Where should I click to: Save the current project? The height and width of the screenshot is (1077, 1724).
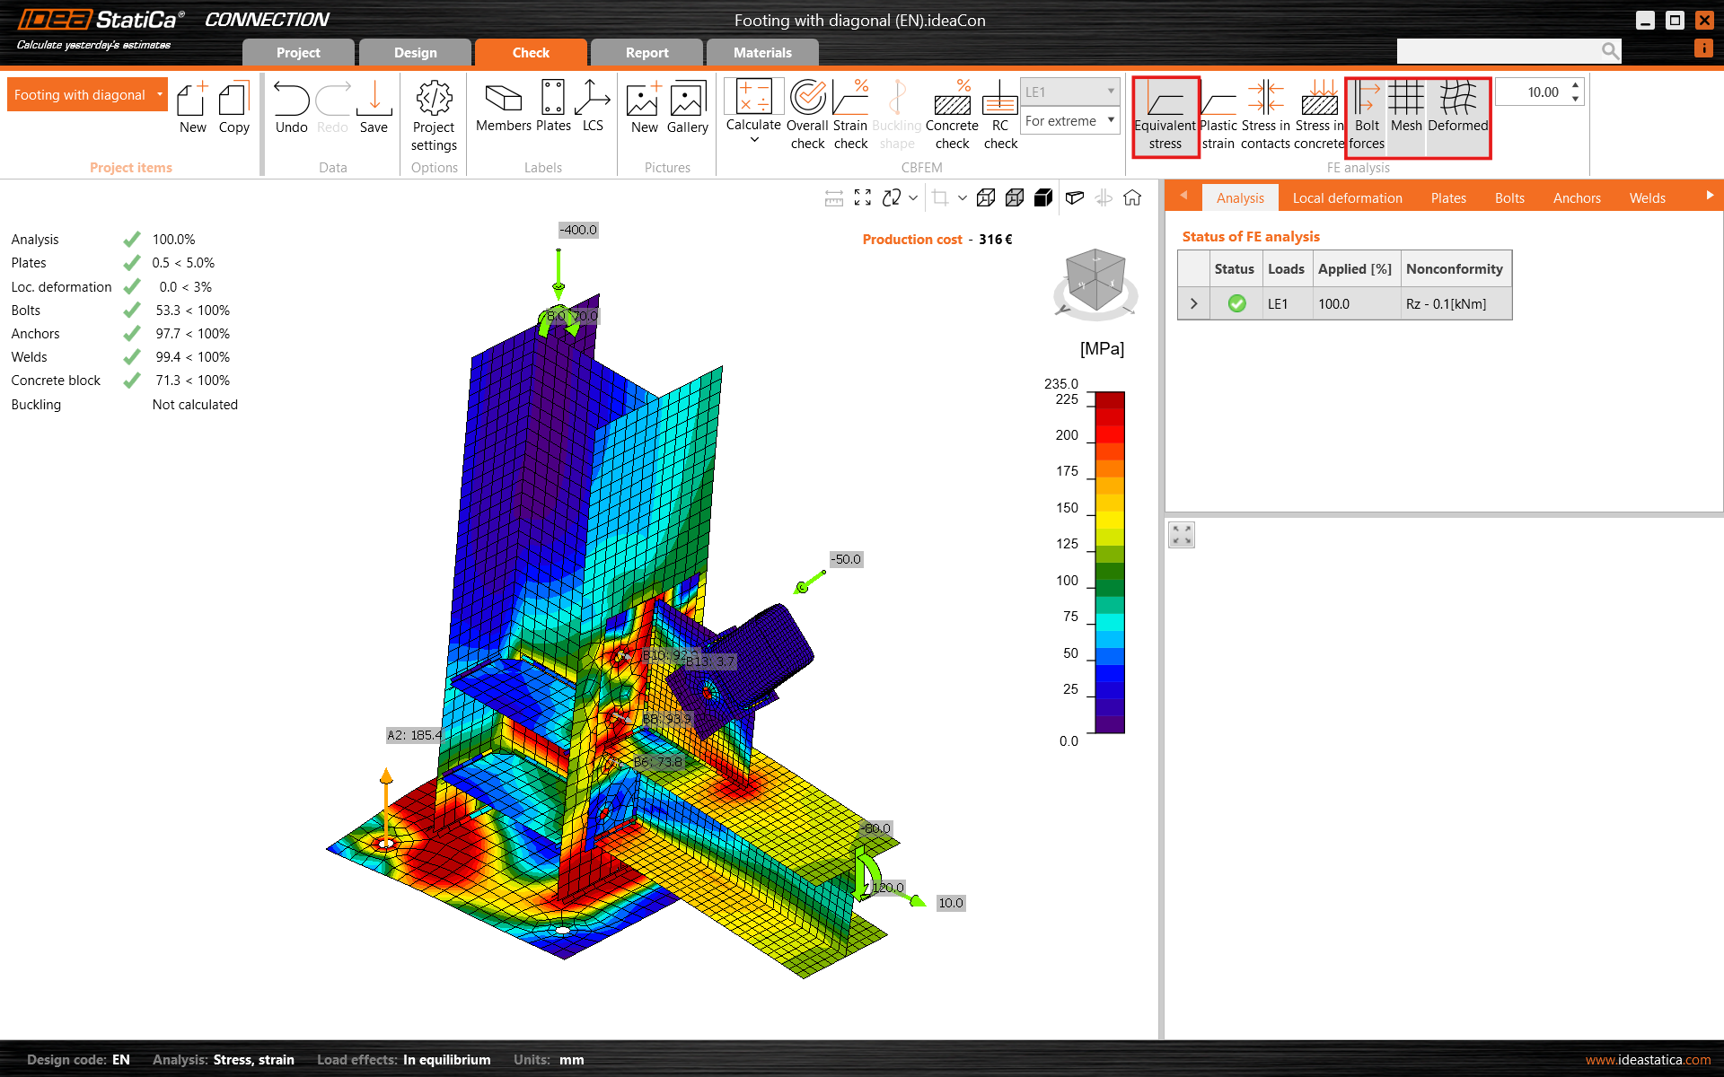click(x=374, y=106)
